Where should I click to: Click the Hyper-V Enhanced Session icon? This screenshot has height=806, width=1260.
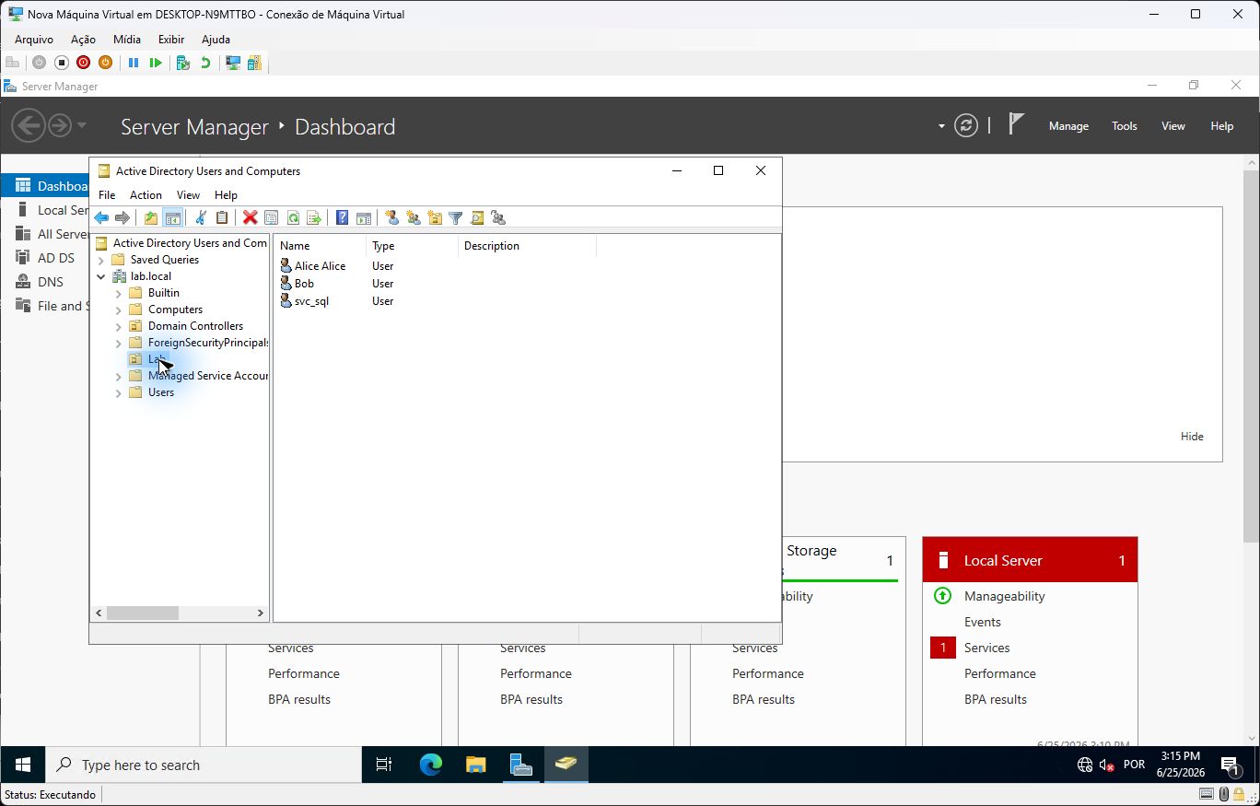coord(233,63)
